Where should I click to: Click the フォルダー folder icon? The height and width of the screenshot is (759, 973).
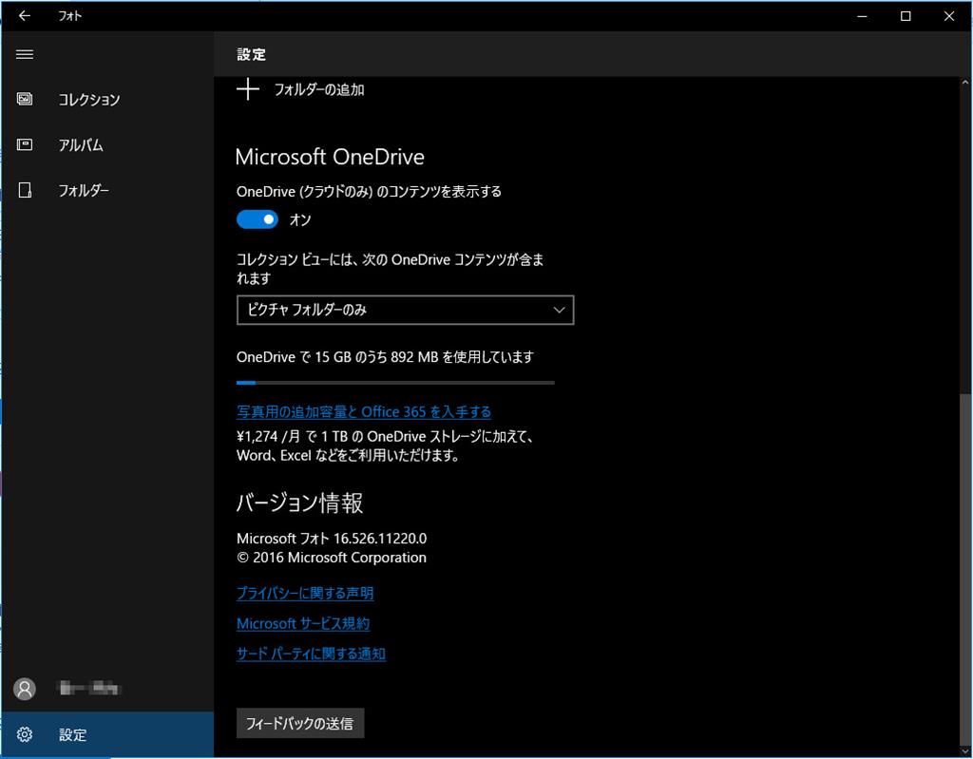point(24,190)
